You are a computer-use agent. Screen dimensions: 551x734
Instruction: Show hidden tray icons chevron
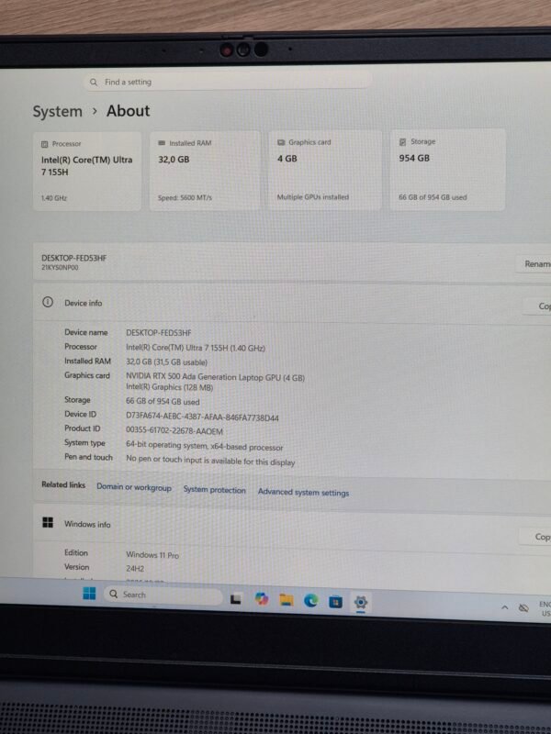click(x=504, y=607)
